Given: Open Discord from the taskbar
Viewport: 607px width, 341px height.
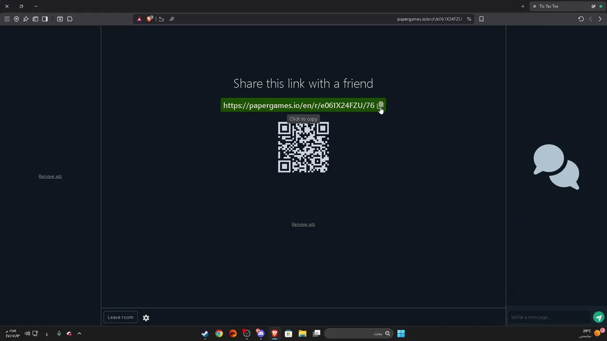Looking at the screenshot, I should [260, 333].
